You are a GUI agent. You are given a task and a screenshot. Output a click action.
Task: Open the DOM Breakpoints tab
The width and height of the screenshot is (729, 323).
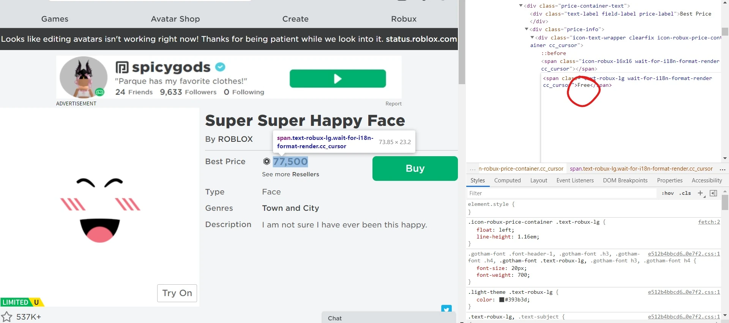coord(625,180)
